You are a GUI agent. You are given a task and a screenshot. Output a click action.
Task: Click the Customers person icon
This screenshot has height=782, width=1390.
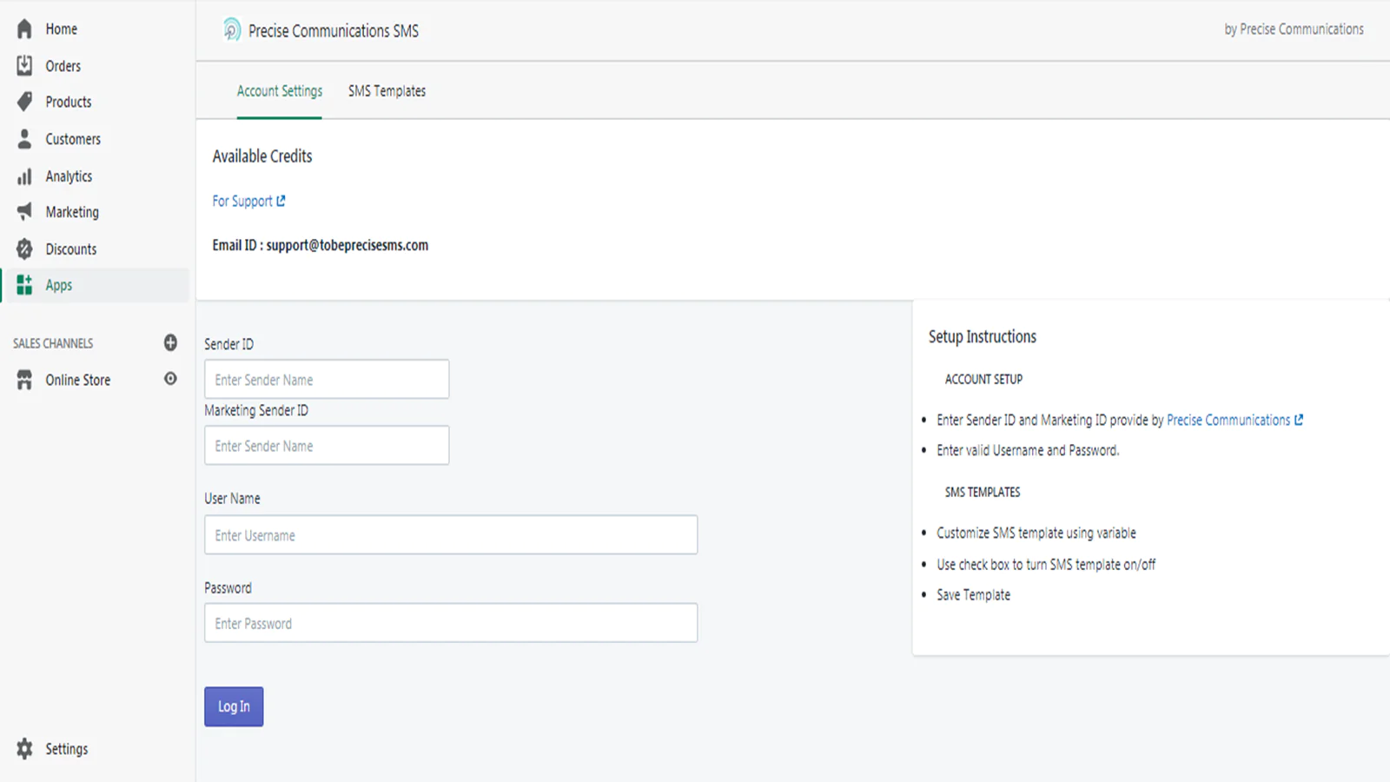24,139
